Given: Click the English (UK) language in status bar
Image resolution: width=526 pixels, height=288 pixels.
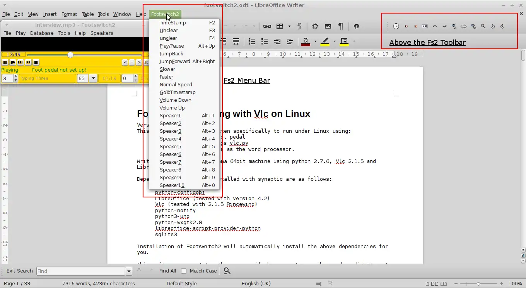Looking at the screenshot, I should [256, 284].
